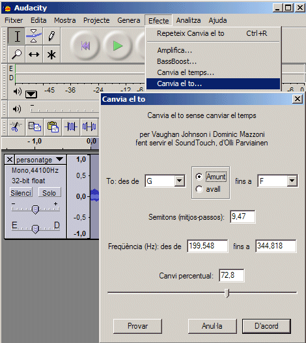Select the Envelope tool

[34, 36]
